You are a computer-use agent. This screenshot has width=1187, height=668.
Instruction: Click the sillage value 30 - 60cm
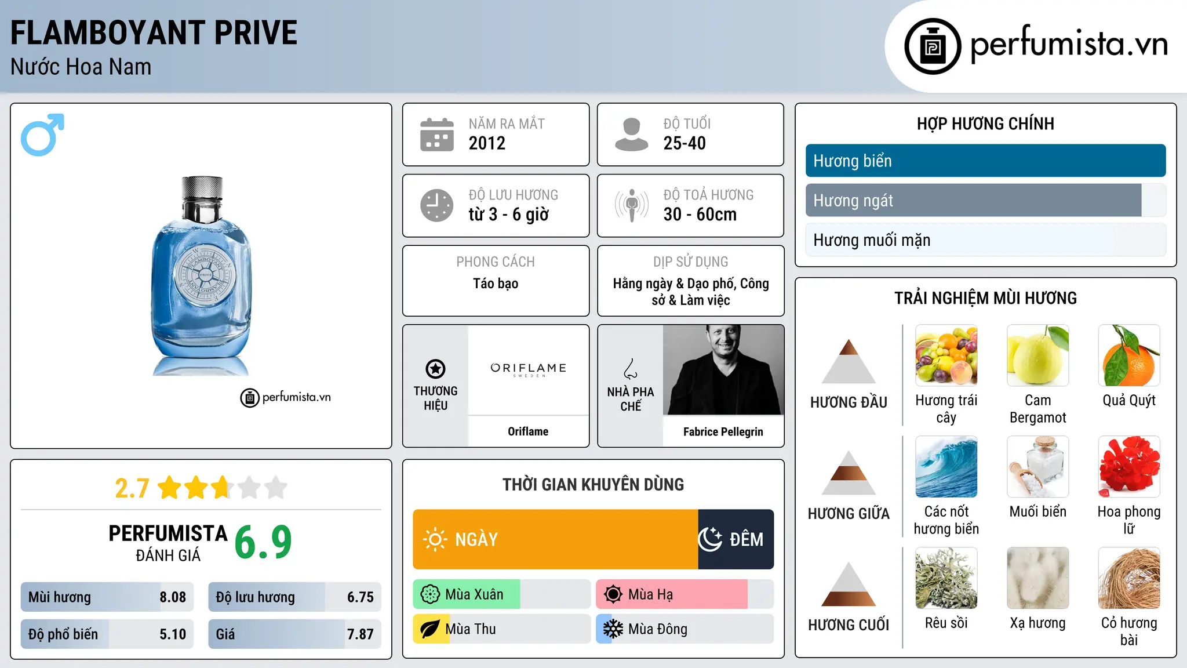coord(700,215)
